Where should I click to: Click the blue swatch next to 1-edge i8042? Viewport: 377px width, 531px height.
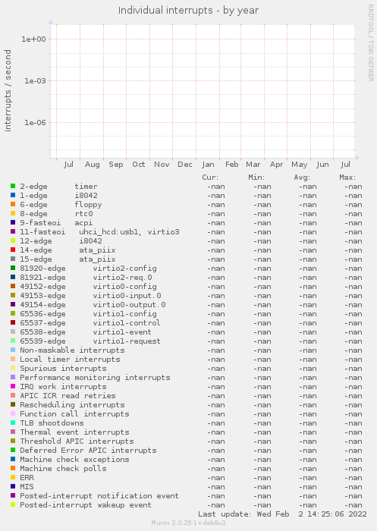point(13,195)
